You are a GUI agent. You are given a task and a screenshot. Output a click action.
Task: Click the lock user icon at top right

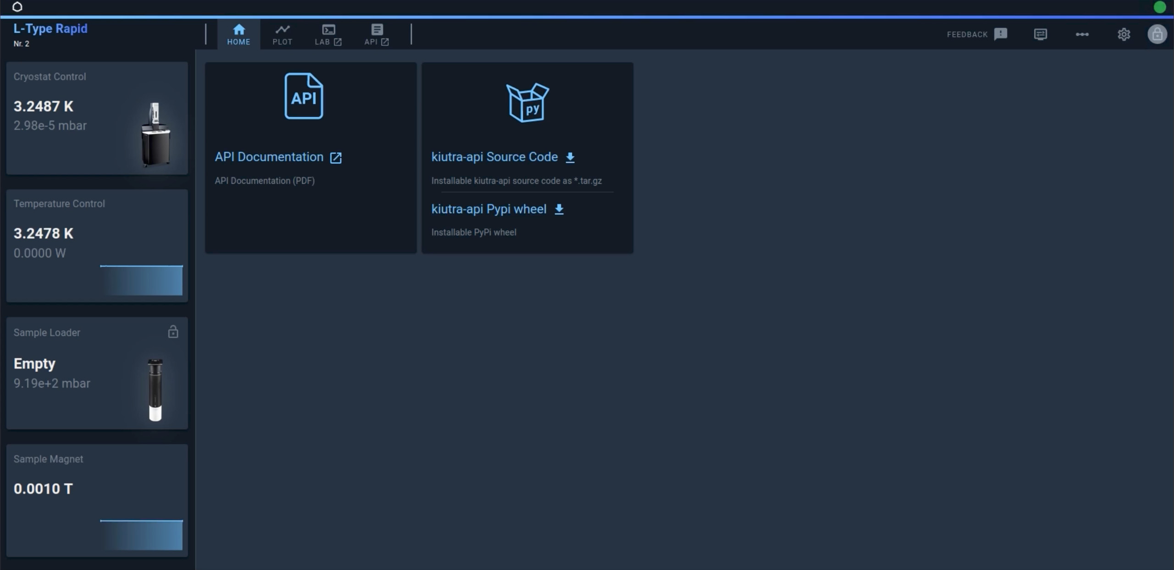(x=1157, y=34)
